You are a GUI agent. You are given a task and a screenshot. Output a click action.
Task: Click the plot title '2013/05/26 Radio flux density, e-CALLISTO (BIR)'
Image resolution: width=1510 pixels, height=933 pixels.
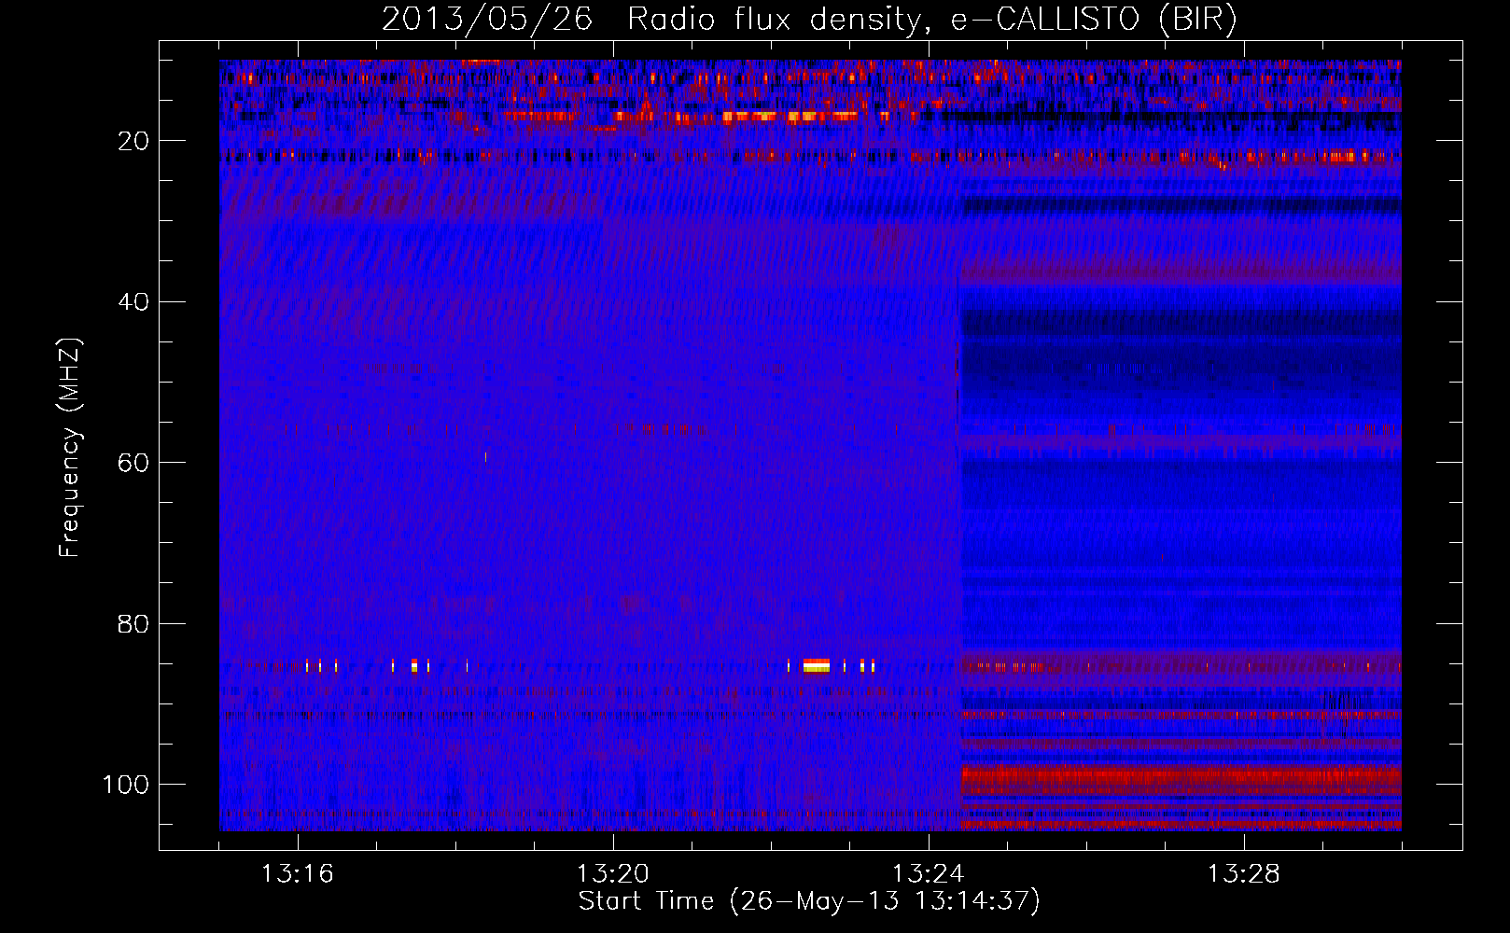point(809,20)
